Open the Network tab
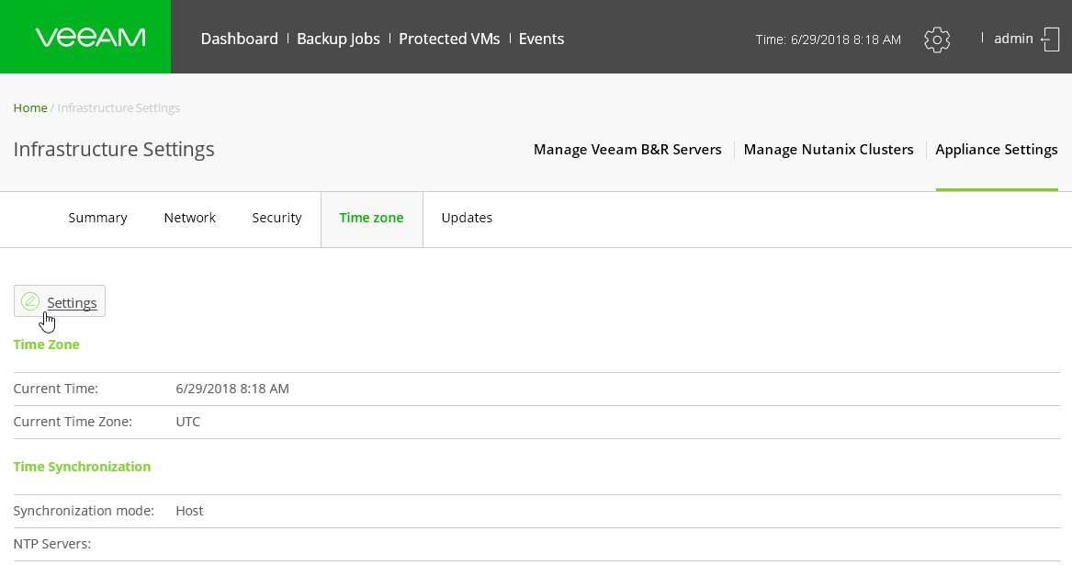The image size is (1072, 565). 189,219
